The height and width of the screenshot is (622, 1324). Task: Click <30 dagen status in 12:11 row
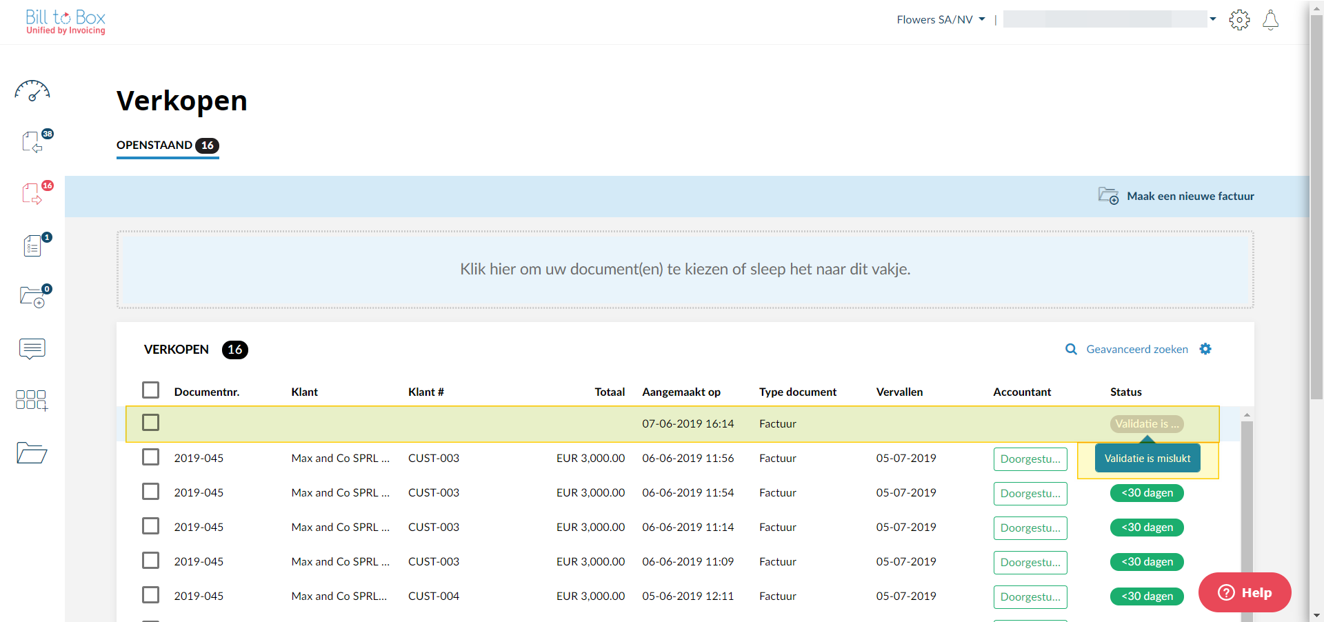pyautogui.click(x=1147, y=596)
